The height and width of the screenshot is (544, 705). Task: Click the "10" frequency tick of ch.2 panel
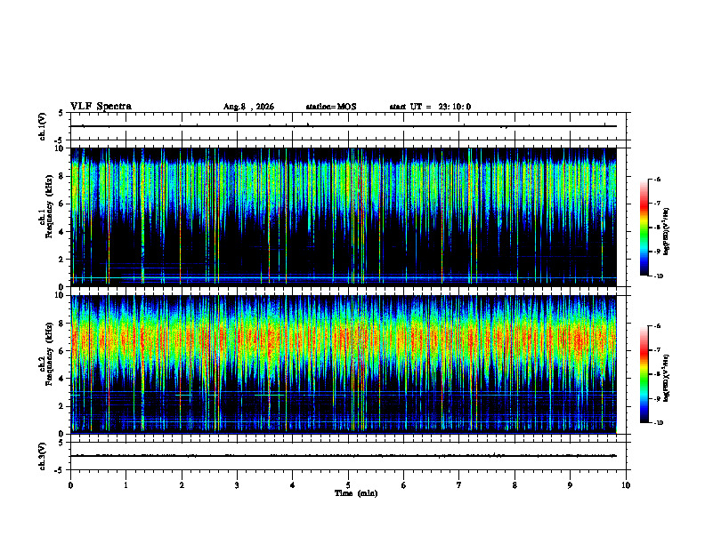(x=60, y=295)
